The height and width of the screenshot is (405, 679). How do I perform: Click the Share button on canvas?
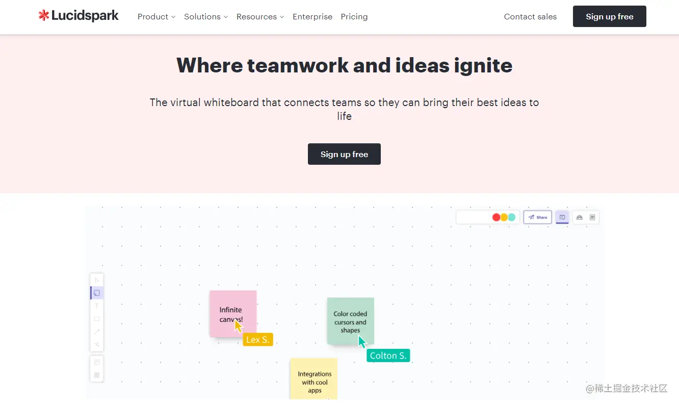coord(537,217)
